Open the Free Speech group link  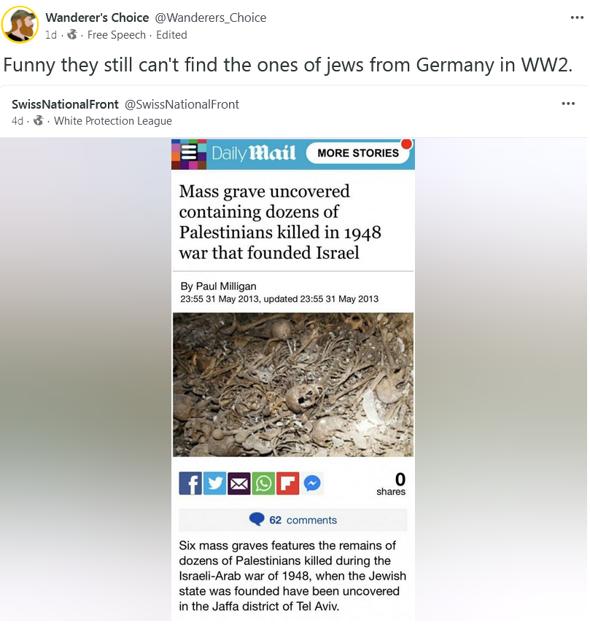(117, 35)
